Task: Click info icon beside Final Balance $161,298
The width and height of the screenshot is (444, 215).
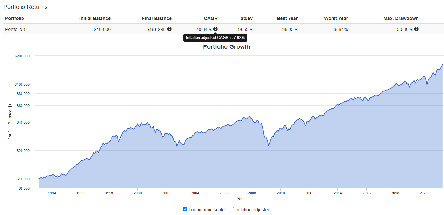Action: click(x=169, y=29)
